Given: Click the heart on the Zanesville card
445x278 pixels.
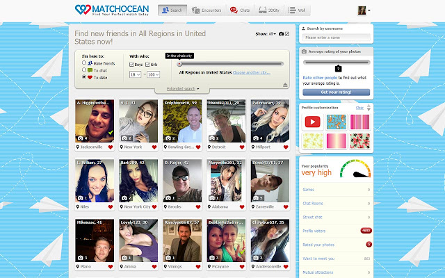Looking at the screenshot, I should tap(286, 207).
